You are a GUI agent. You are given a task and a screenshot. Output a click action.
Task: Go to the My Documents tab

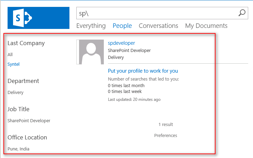coord(206,26)
